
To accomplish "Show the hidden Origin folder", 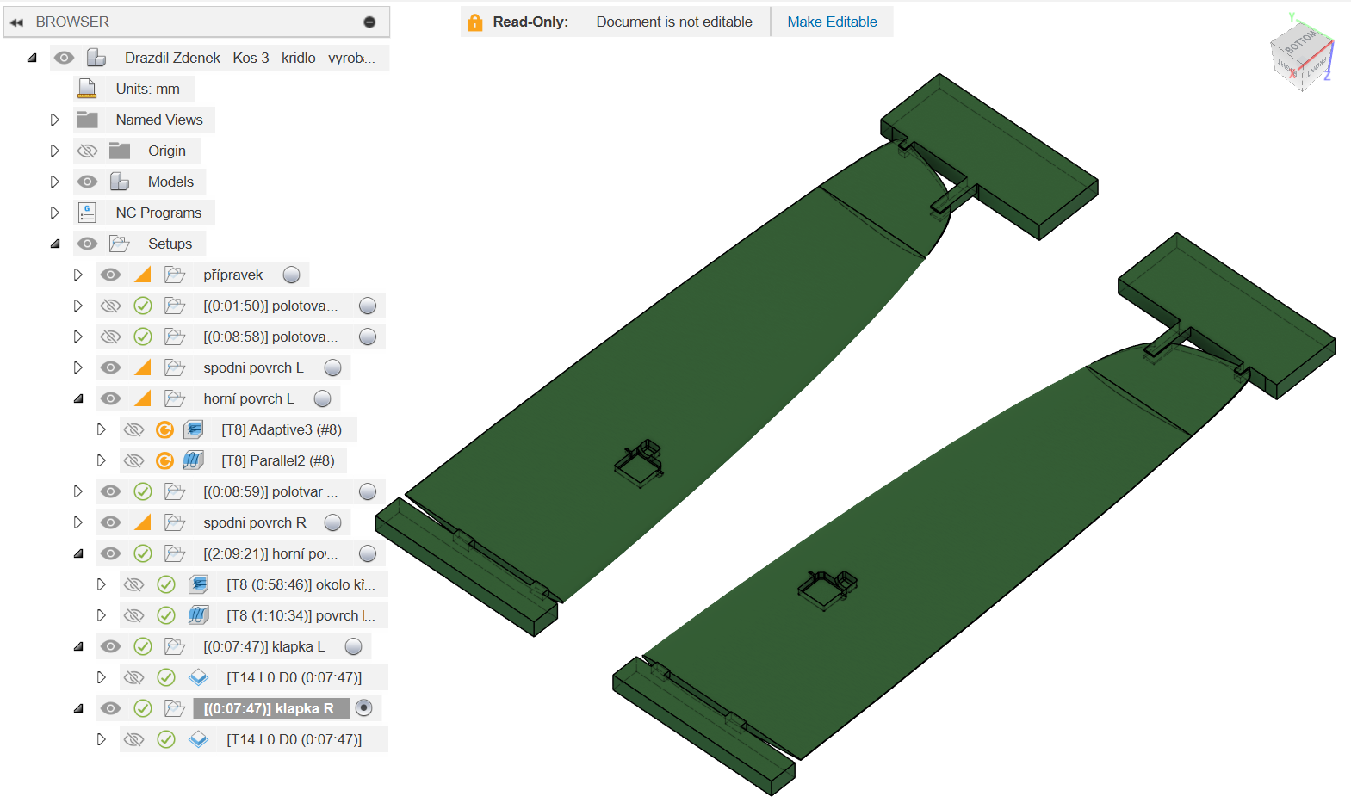I will coord(87,151).
